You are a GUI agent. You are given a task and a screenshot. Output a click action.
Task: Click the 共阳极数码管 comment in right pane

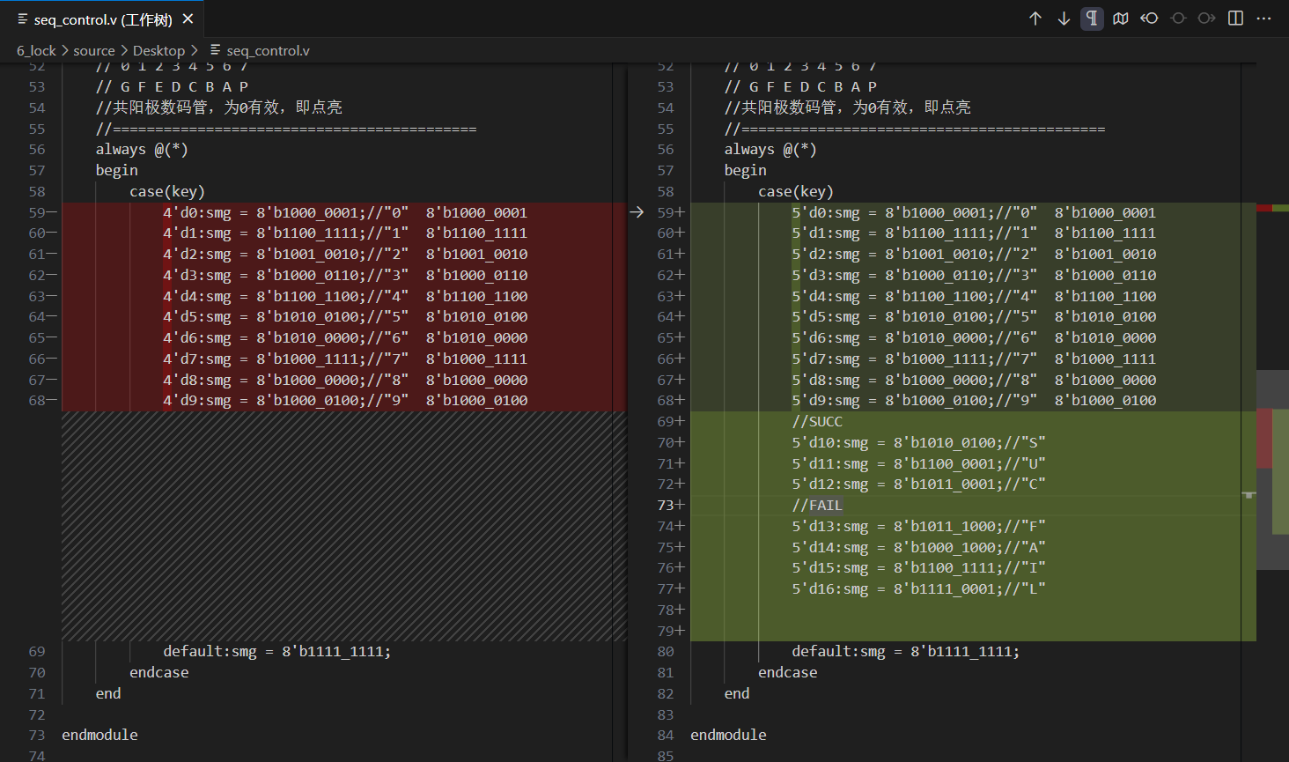848,107
